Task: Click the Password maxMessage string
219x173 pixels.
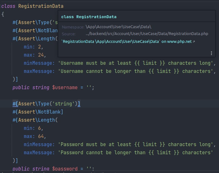Action: click(x=135, y=153)
